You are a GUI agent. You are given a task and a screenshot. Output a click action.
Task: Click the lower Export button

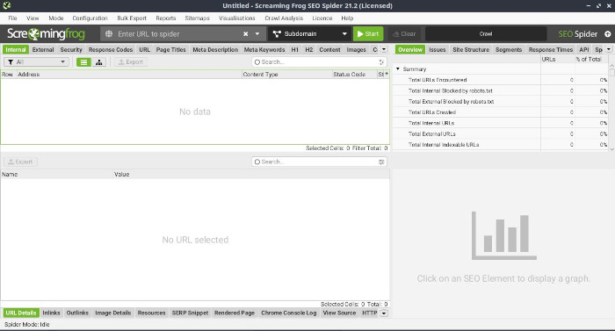(x=20, y=162)
